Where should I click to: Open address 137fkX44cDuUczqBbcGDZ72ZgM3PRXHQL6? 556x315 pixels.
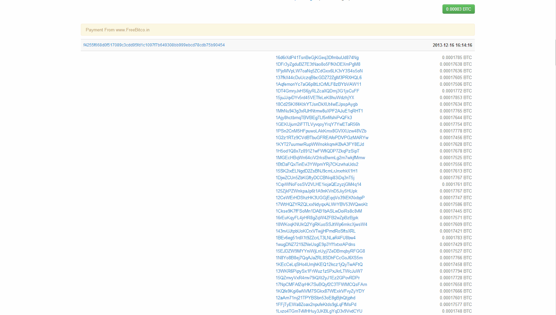(x=319, y=77)
